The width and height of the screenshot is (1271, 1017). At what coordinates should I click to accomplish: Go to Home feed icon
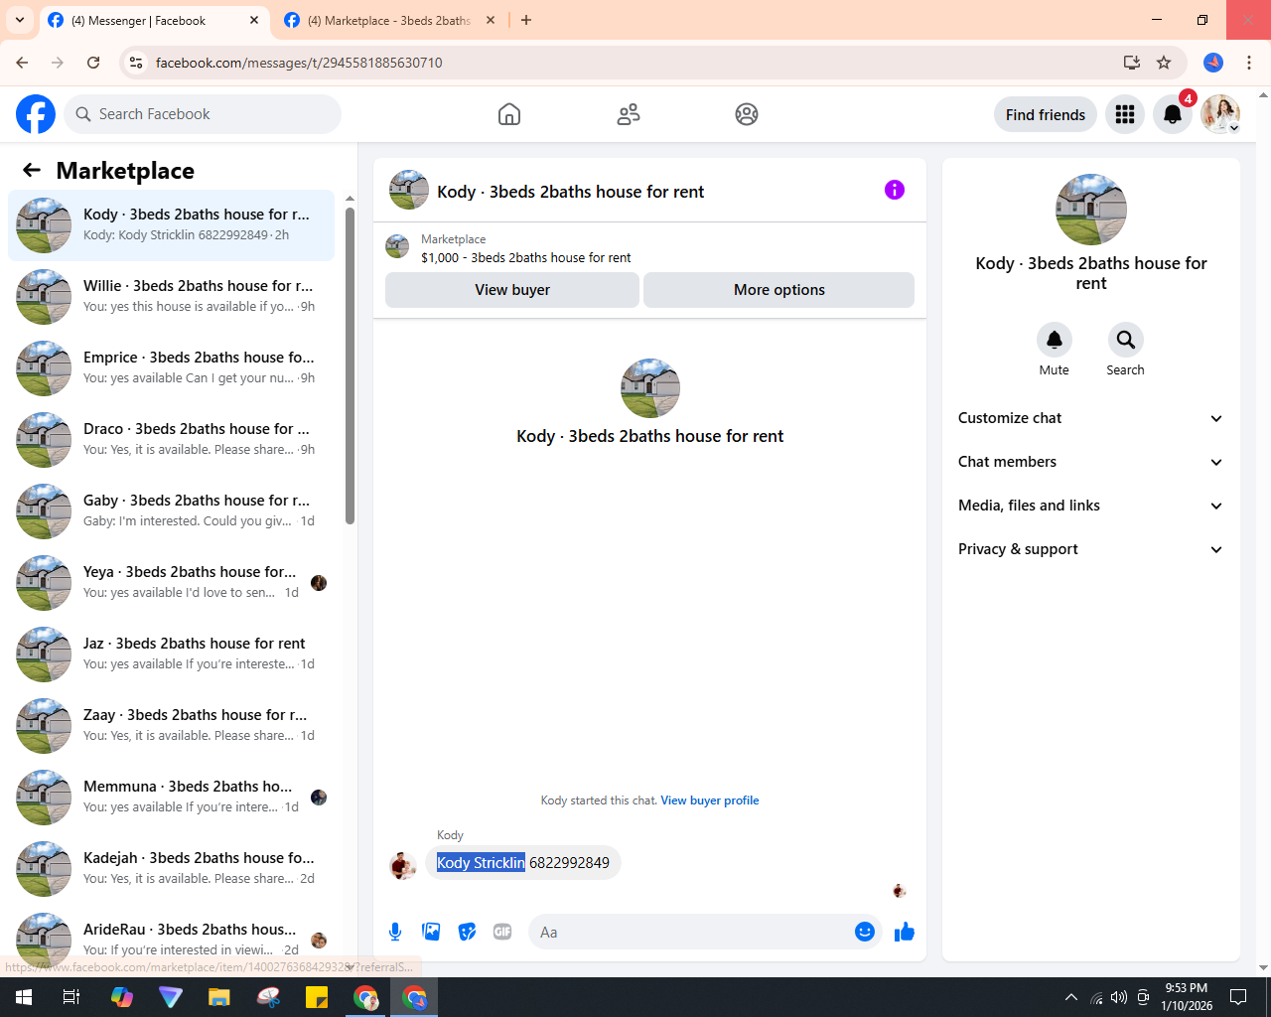tap(509, 114)
